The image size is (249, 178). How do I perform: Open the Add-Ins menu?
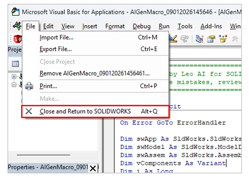[211, 26]
